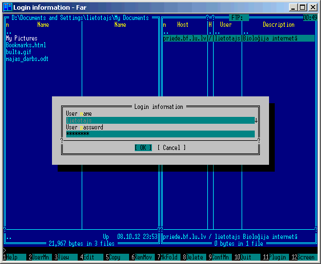Click the User column header in FTP panel
Screen dimensions: 321x264
[226, 25]
